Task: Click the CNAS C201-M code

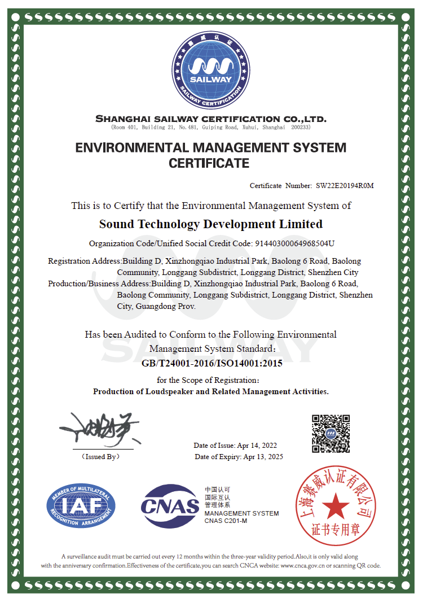Action: click(226, 521)
